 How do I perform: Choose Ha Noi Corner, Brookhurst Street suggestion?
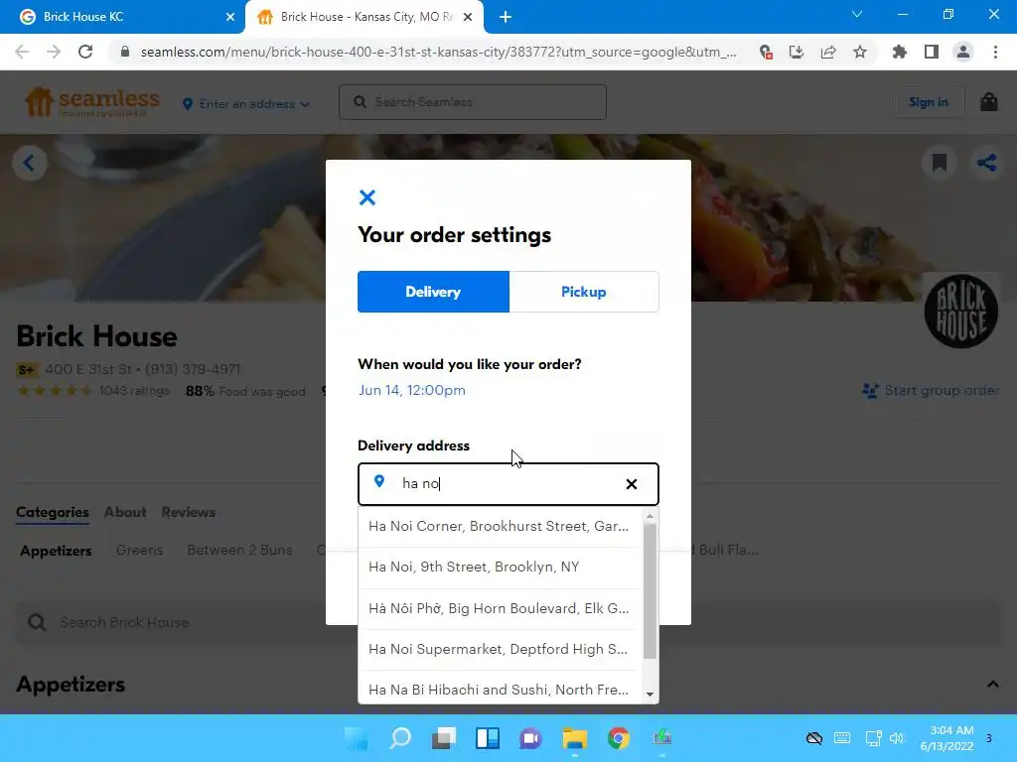[x=499, y=526]
